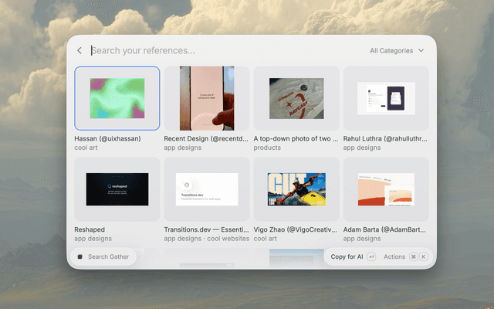Expand the chevron next to All Categories
Screen dimensions: 494x309
point(421,50)
